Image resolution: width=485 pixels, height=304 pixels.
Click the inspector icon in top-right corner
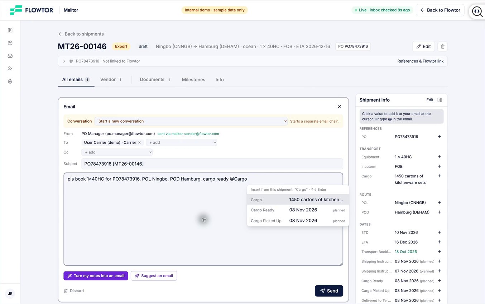(x=477, y=11)
